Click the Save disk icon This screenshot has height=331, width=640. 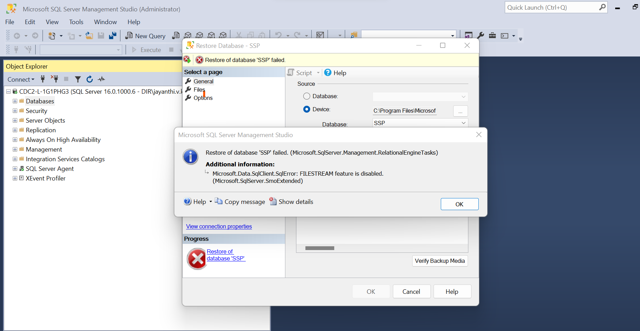[101, 35]
